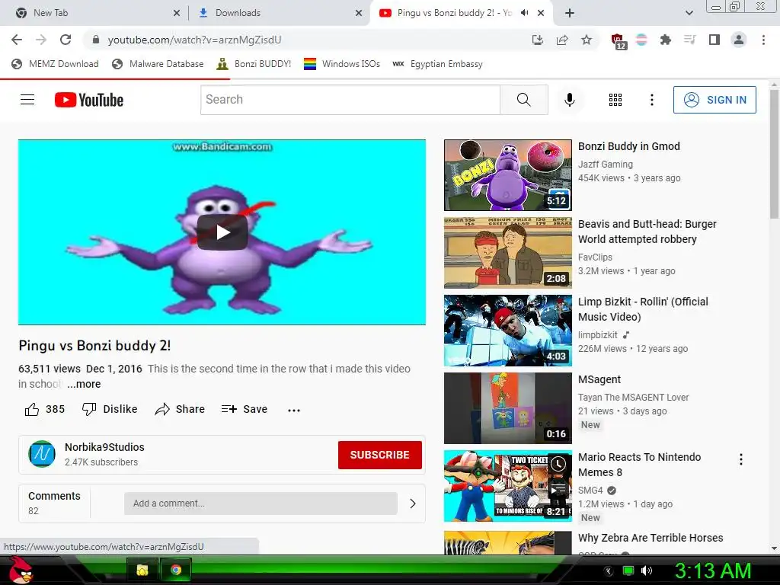The image size is (780, 585).
Task: Close the Downloads tab
Action: pos(359,13)
